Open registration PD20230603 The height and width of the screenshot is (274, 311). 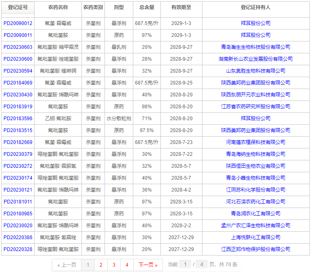tap(18, 47)
